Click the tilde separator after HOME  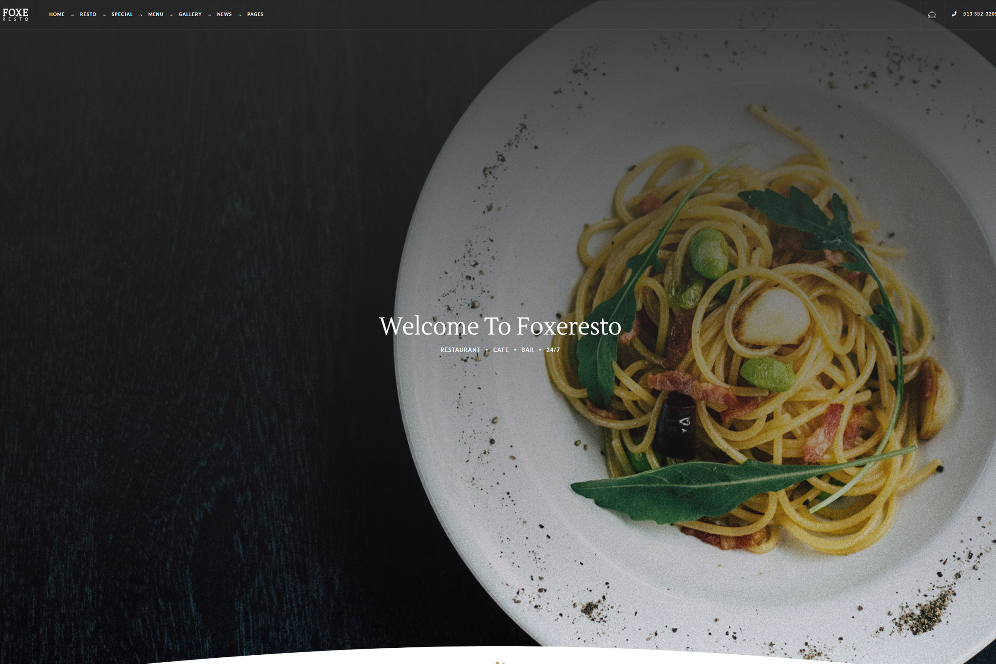[x=72, y=15]
